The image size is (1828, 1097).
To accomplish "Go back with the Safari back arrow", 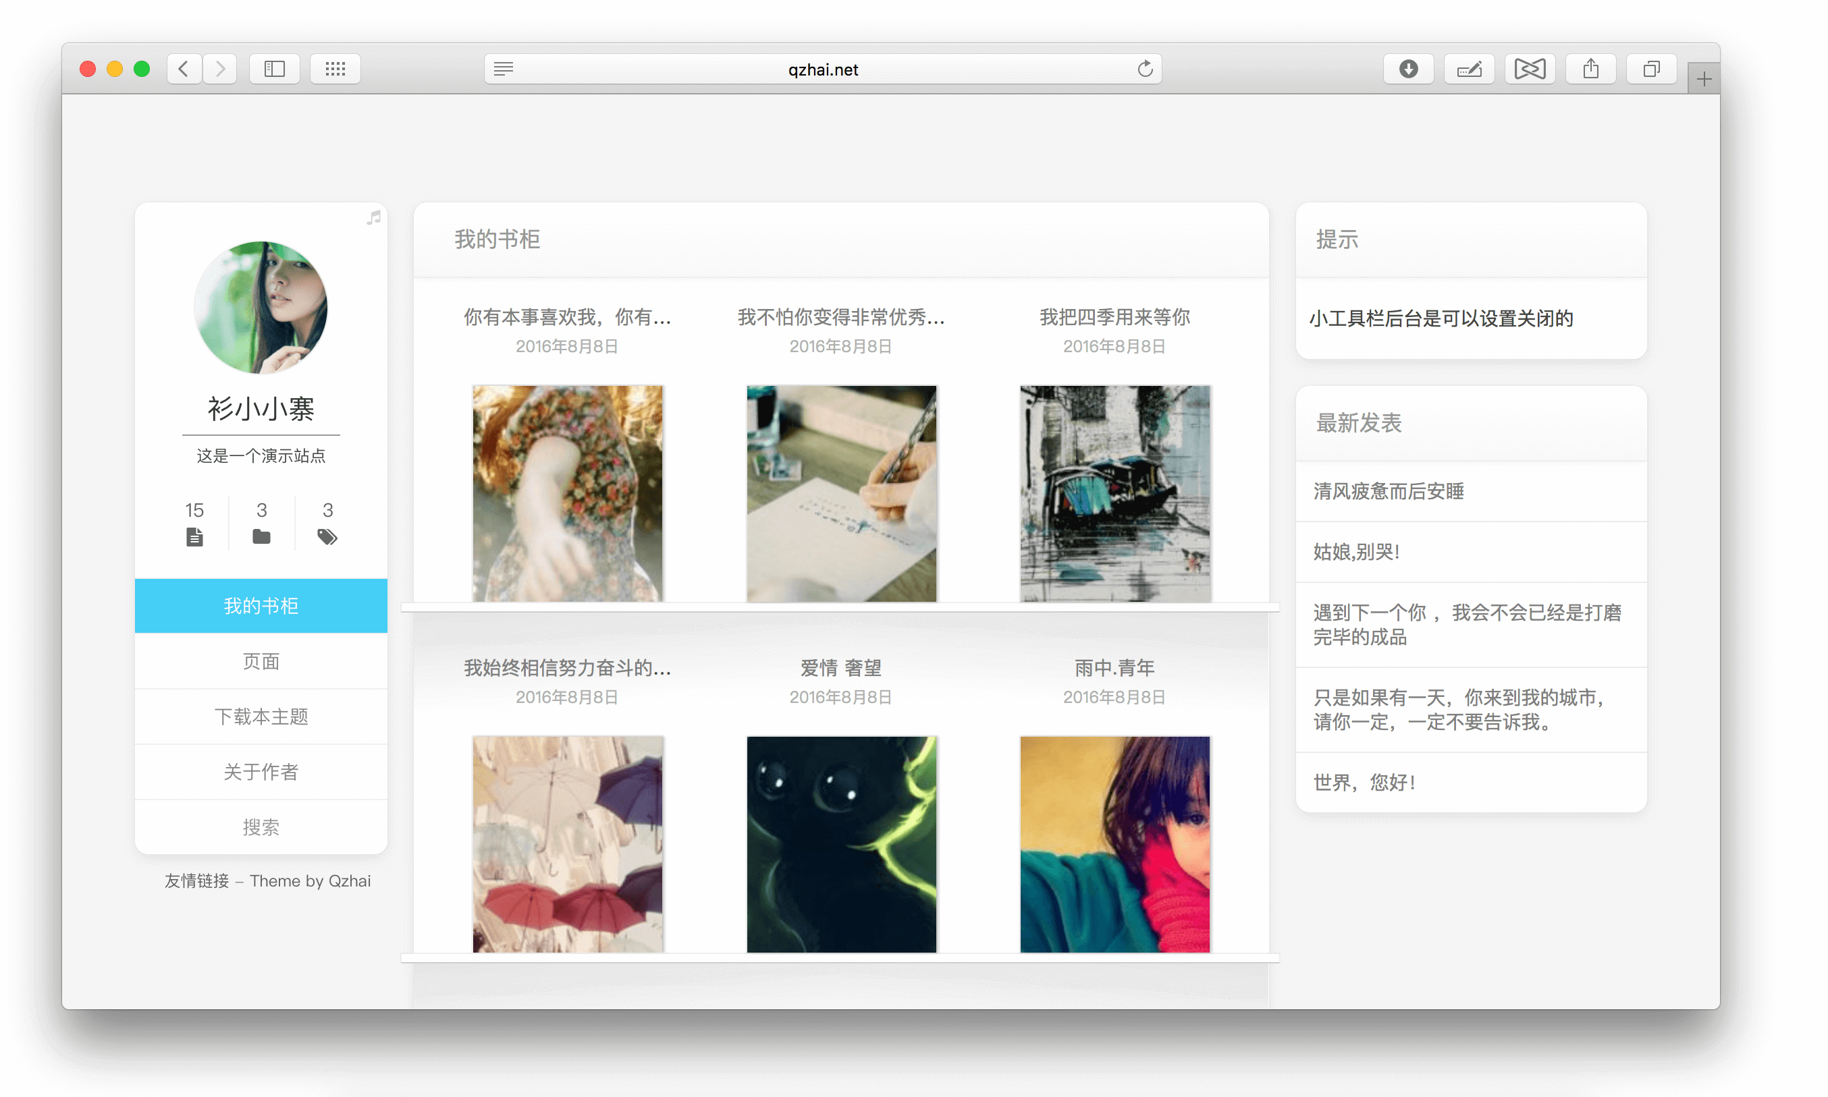I will click(x=184, y=69).
